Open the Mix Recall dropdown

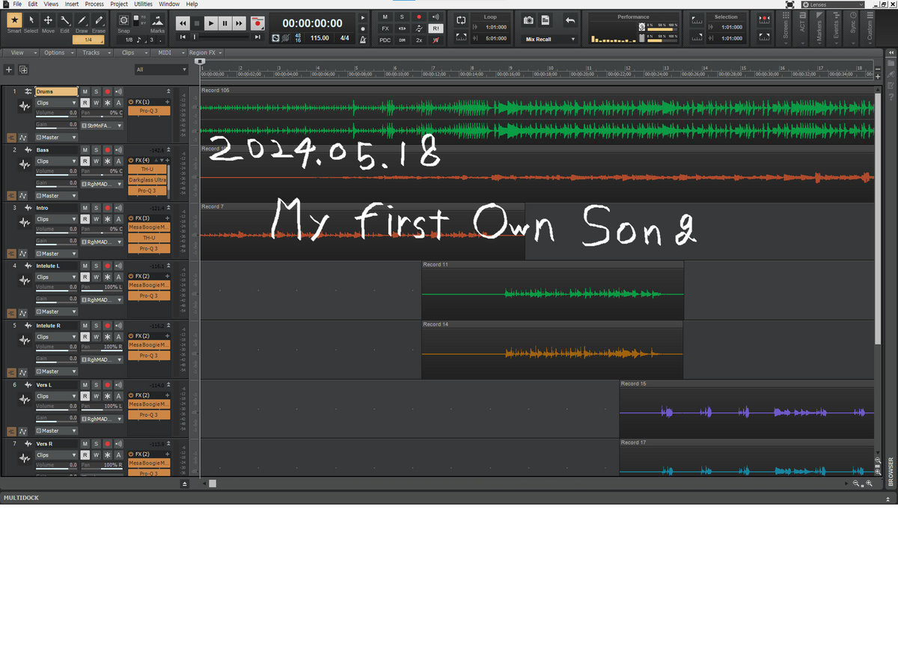551,39
